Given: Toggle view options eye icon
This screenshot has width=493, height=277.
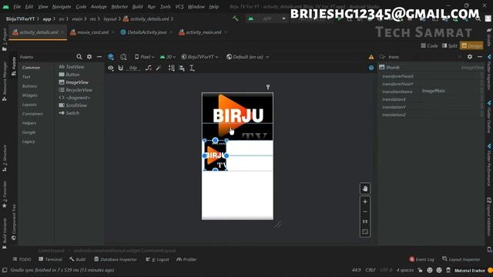Looking at the screenshot, I should click(111, 68).
